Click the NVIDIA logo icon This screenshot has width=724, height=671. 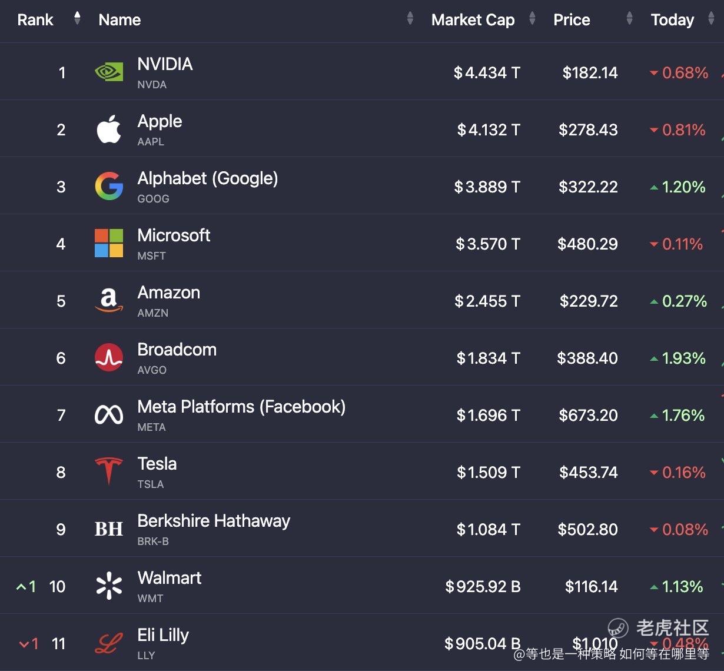click(109, 72)
